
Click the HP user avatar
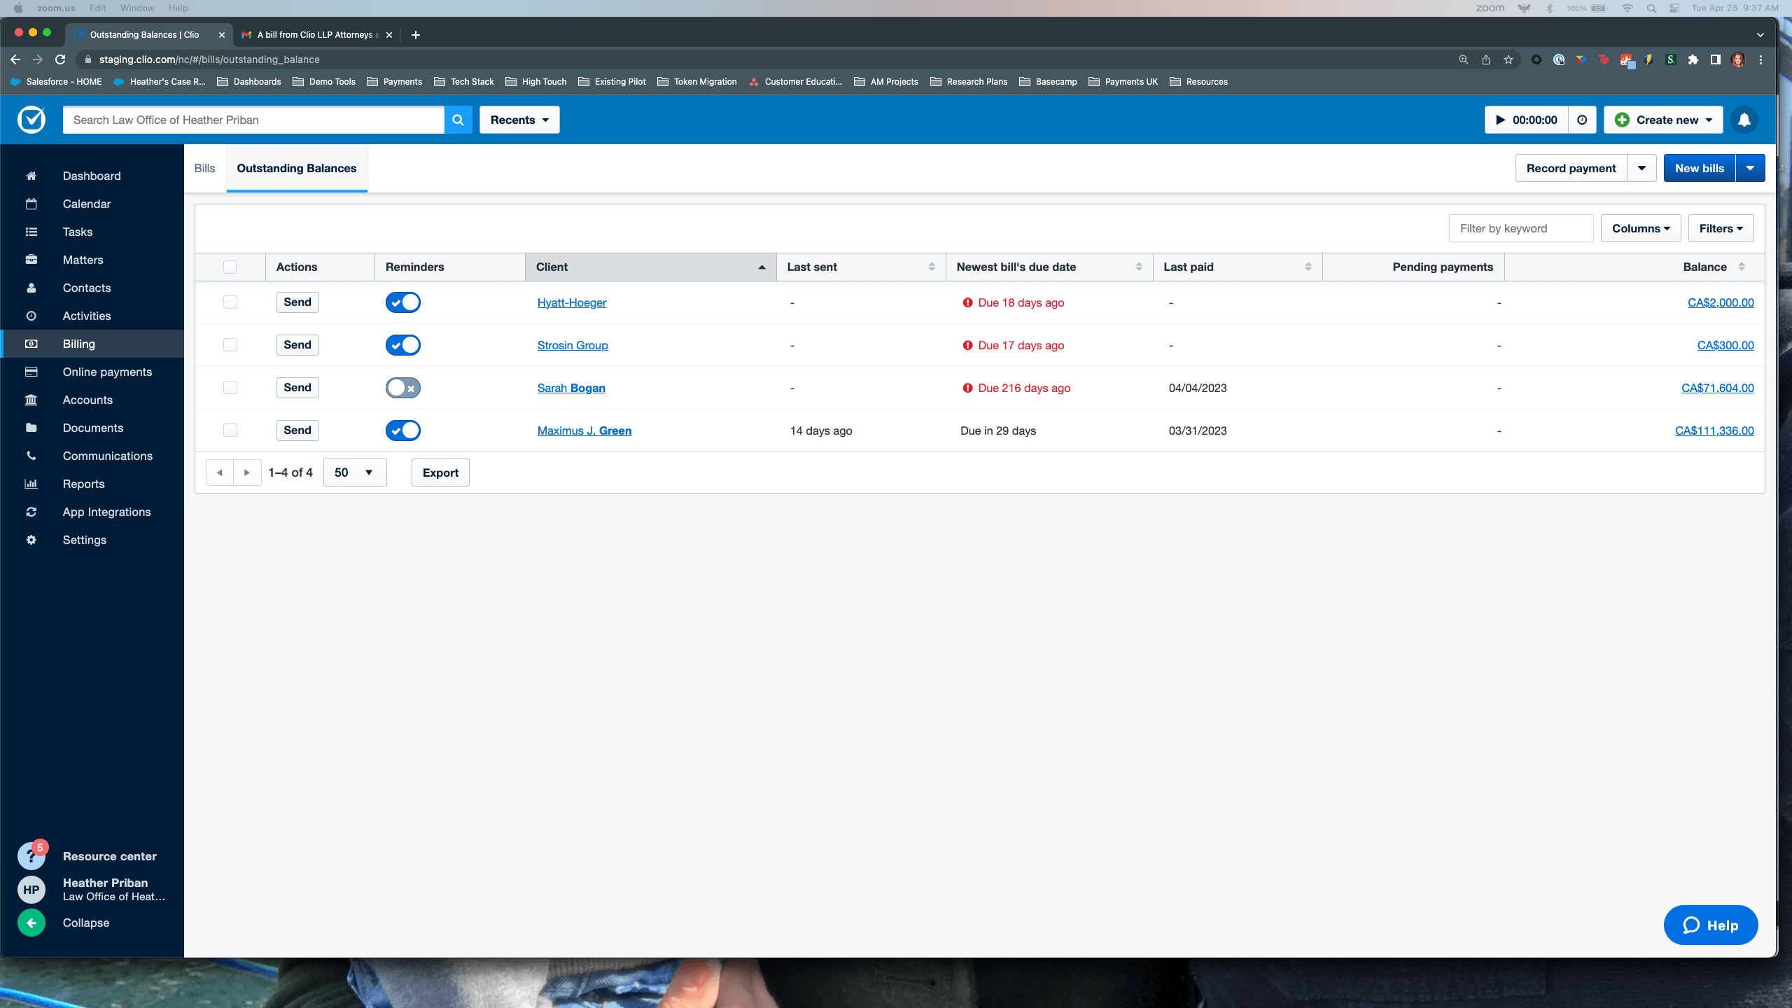pos(31,890)
